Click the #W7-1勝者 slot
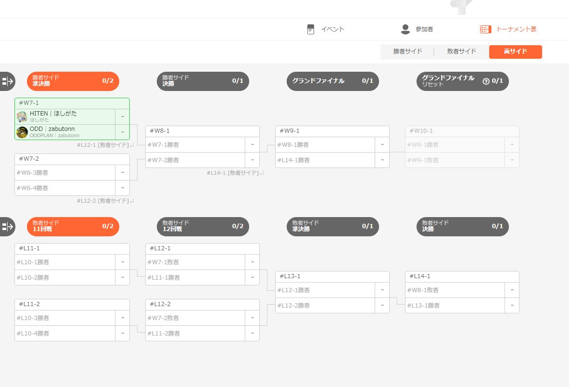 point(196,145)
